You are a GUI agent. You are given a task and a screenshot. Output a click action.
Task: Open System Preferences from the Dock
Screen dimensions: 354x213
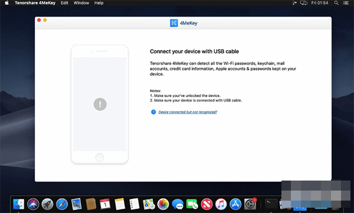coord(250,204)
